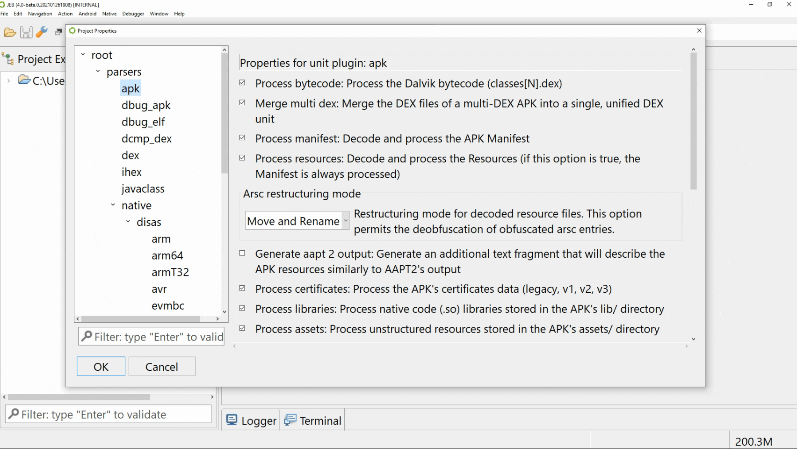Click the OK button
Viewport: 797px width, 449px height.
tap(101, 366)
